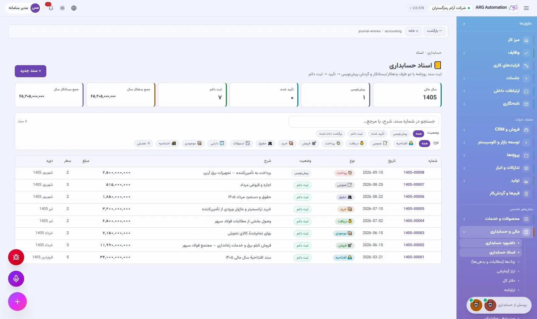
Task: Click the ARG Automation logo
Action: (x=514, y=8)
